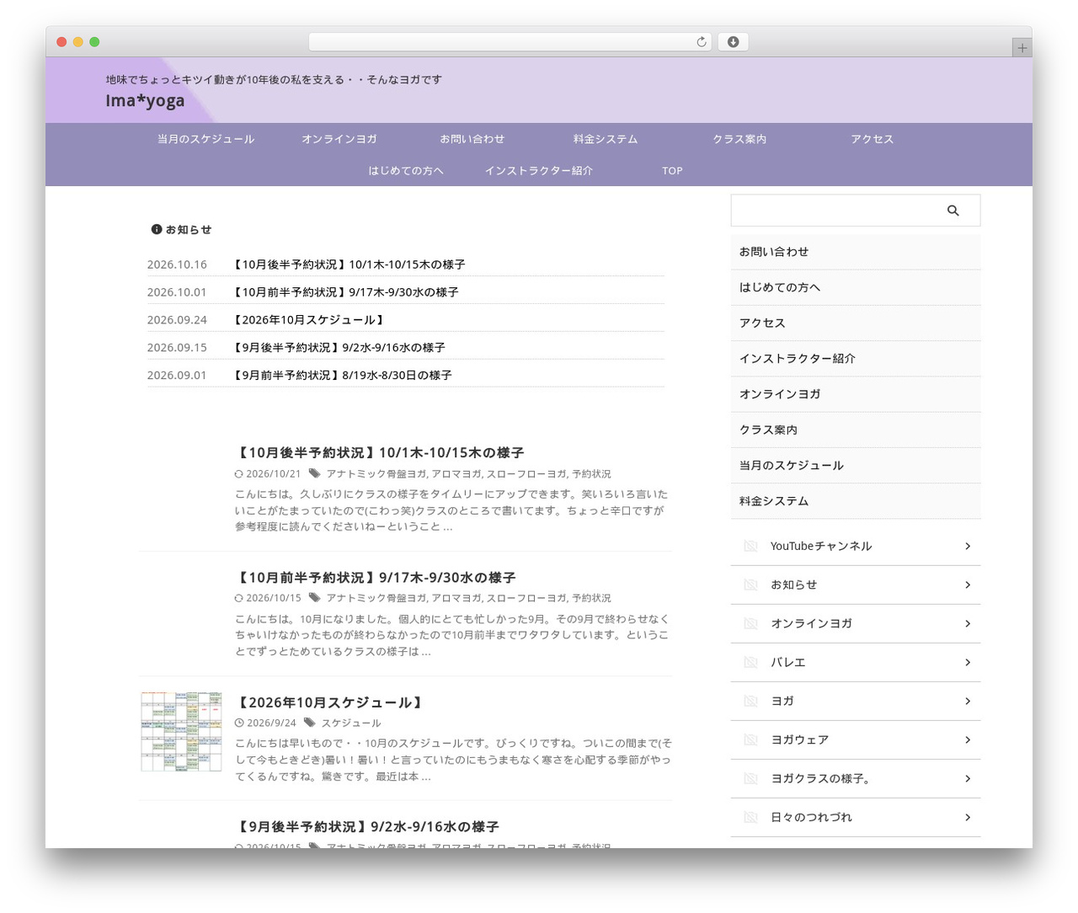Expand the オンラインヨガ category chevron in sidebar
Viewport: 1078px width, 913px height.
pyautogui.click(x=968, y=623)
